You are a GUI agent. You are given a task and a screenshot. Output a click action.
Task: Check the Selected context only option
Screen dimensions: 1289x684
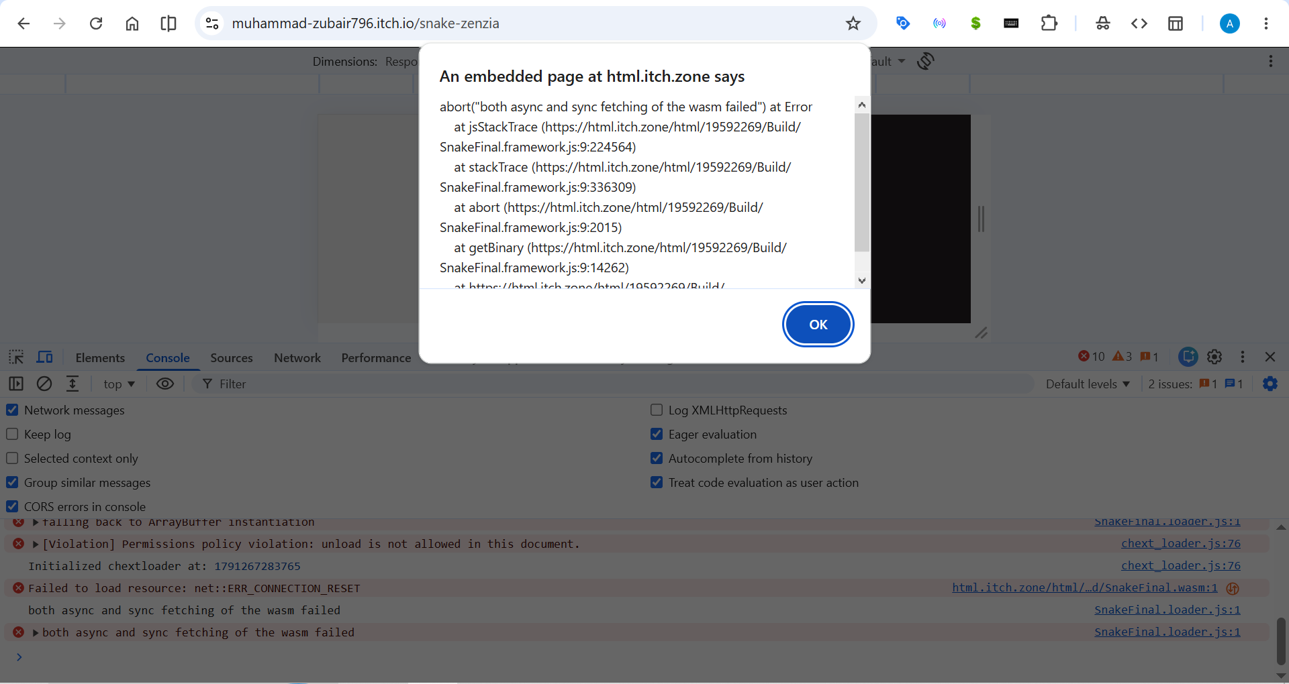(12, 458)
